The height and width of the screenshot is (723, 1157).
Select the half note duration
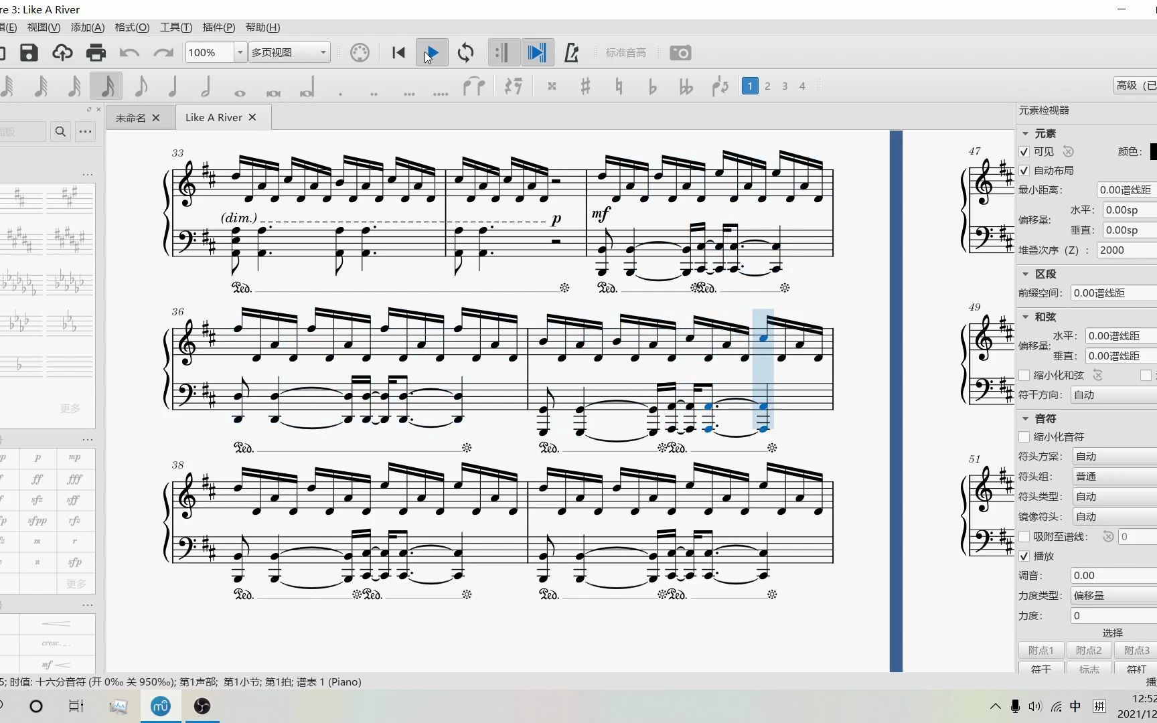pyautogui.click(x=206, y=86)
